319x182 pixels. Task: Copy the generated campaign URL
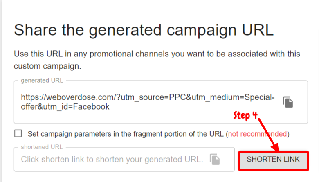click(288, 102)
